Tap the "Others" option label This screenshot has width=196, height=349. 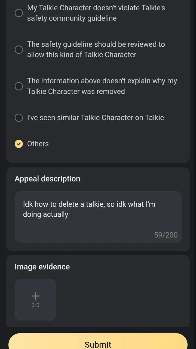38,144
